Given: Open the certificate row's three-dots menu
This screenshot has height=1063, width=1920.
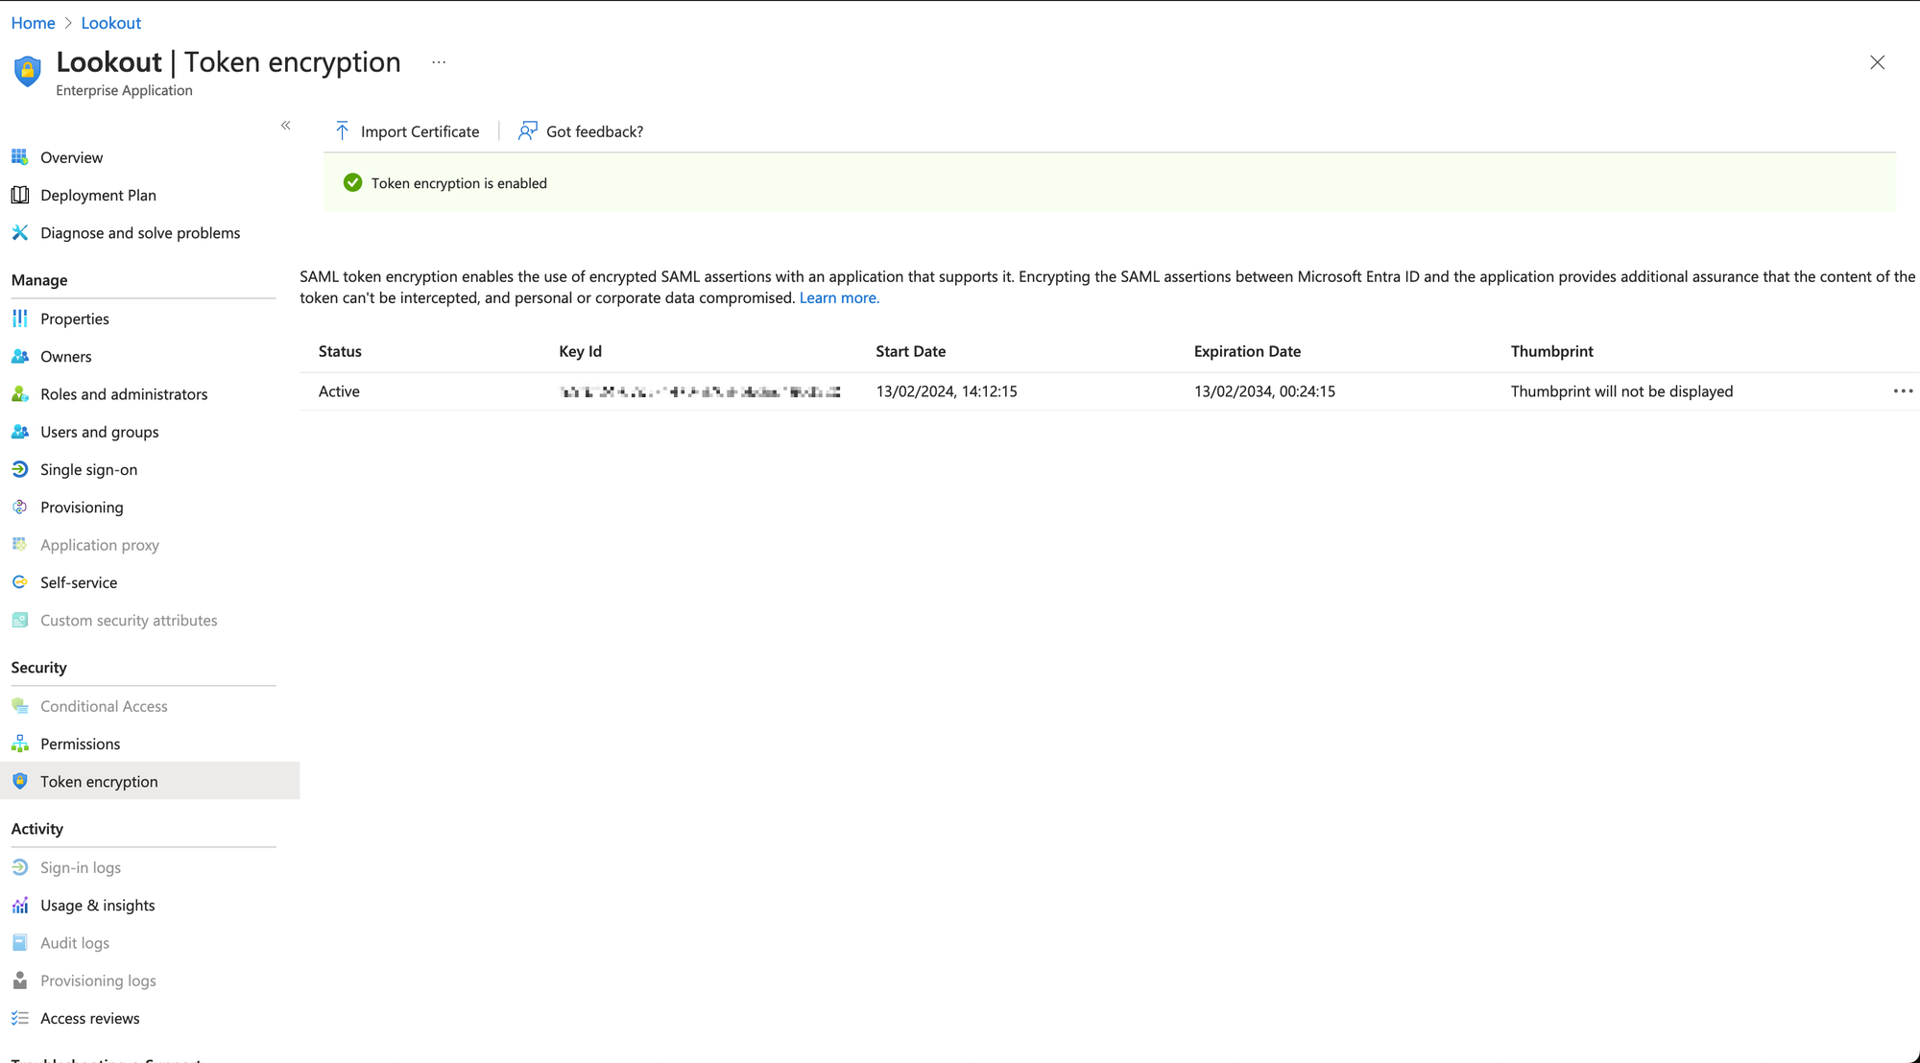Looking at the screenshot, I should coord(1902,391).
